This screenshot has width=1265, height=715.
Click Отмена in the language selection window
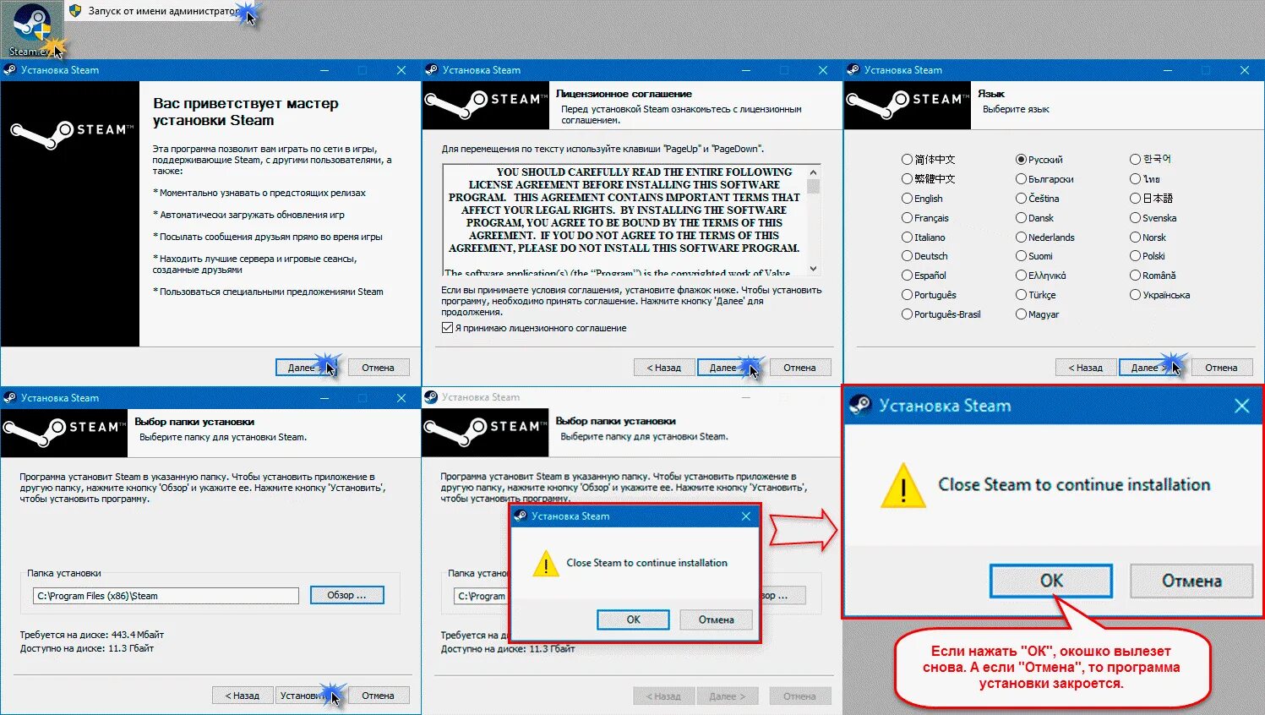coord(1221,368)
